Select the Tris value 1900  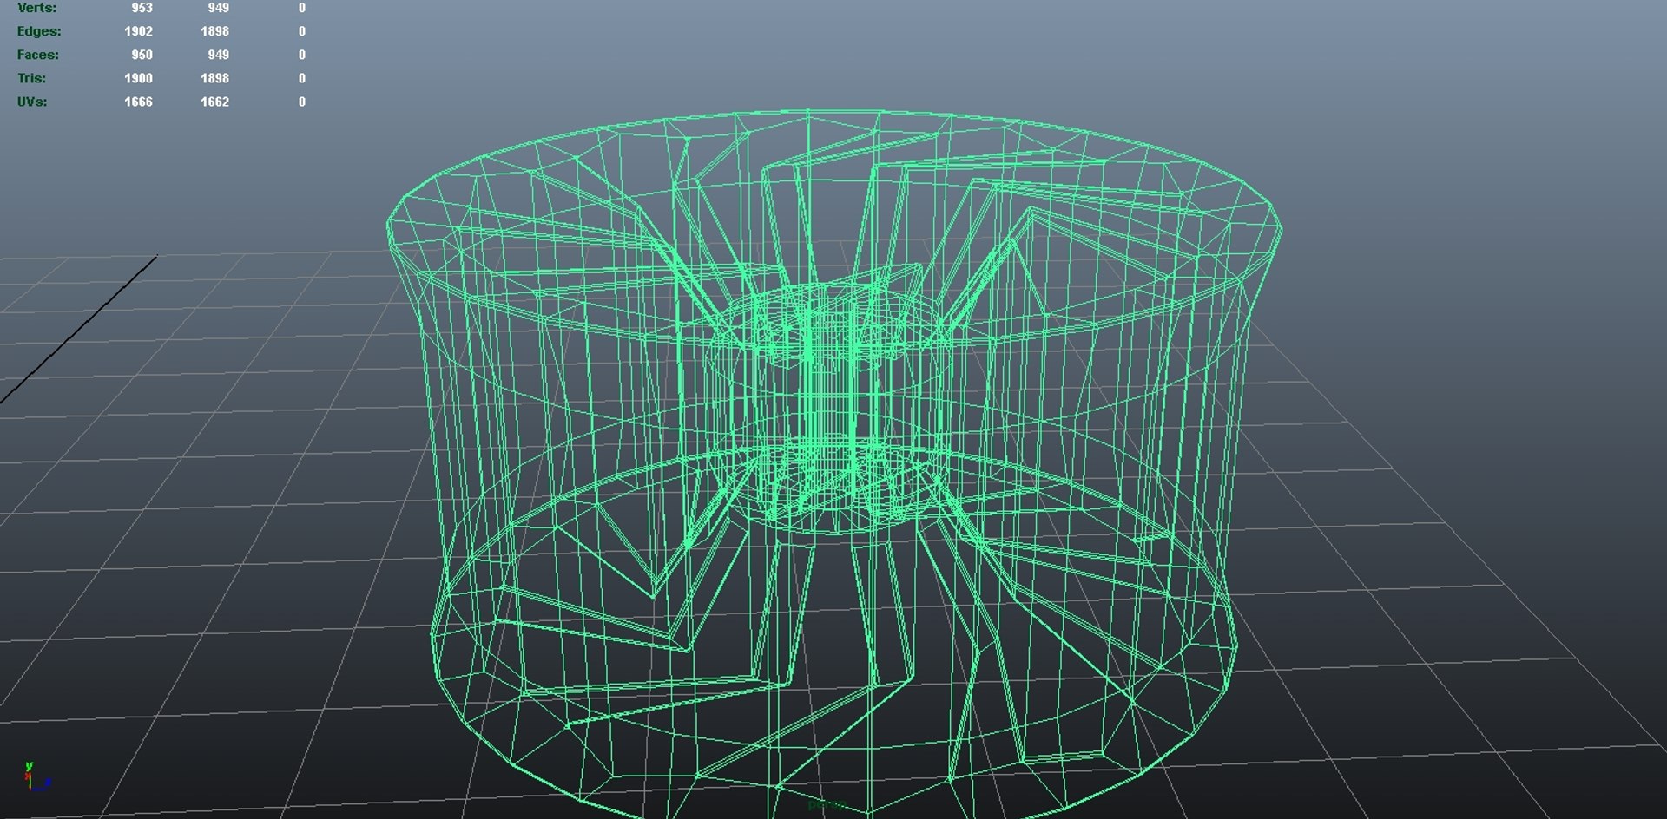[x=138, y=78]
